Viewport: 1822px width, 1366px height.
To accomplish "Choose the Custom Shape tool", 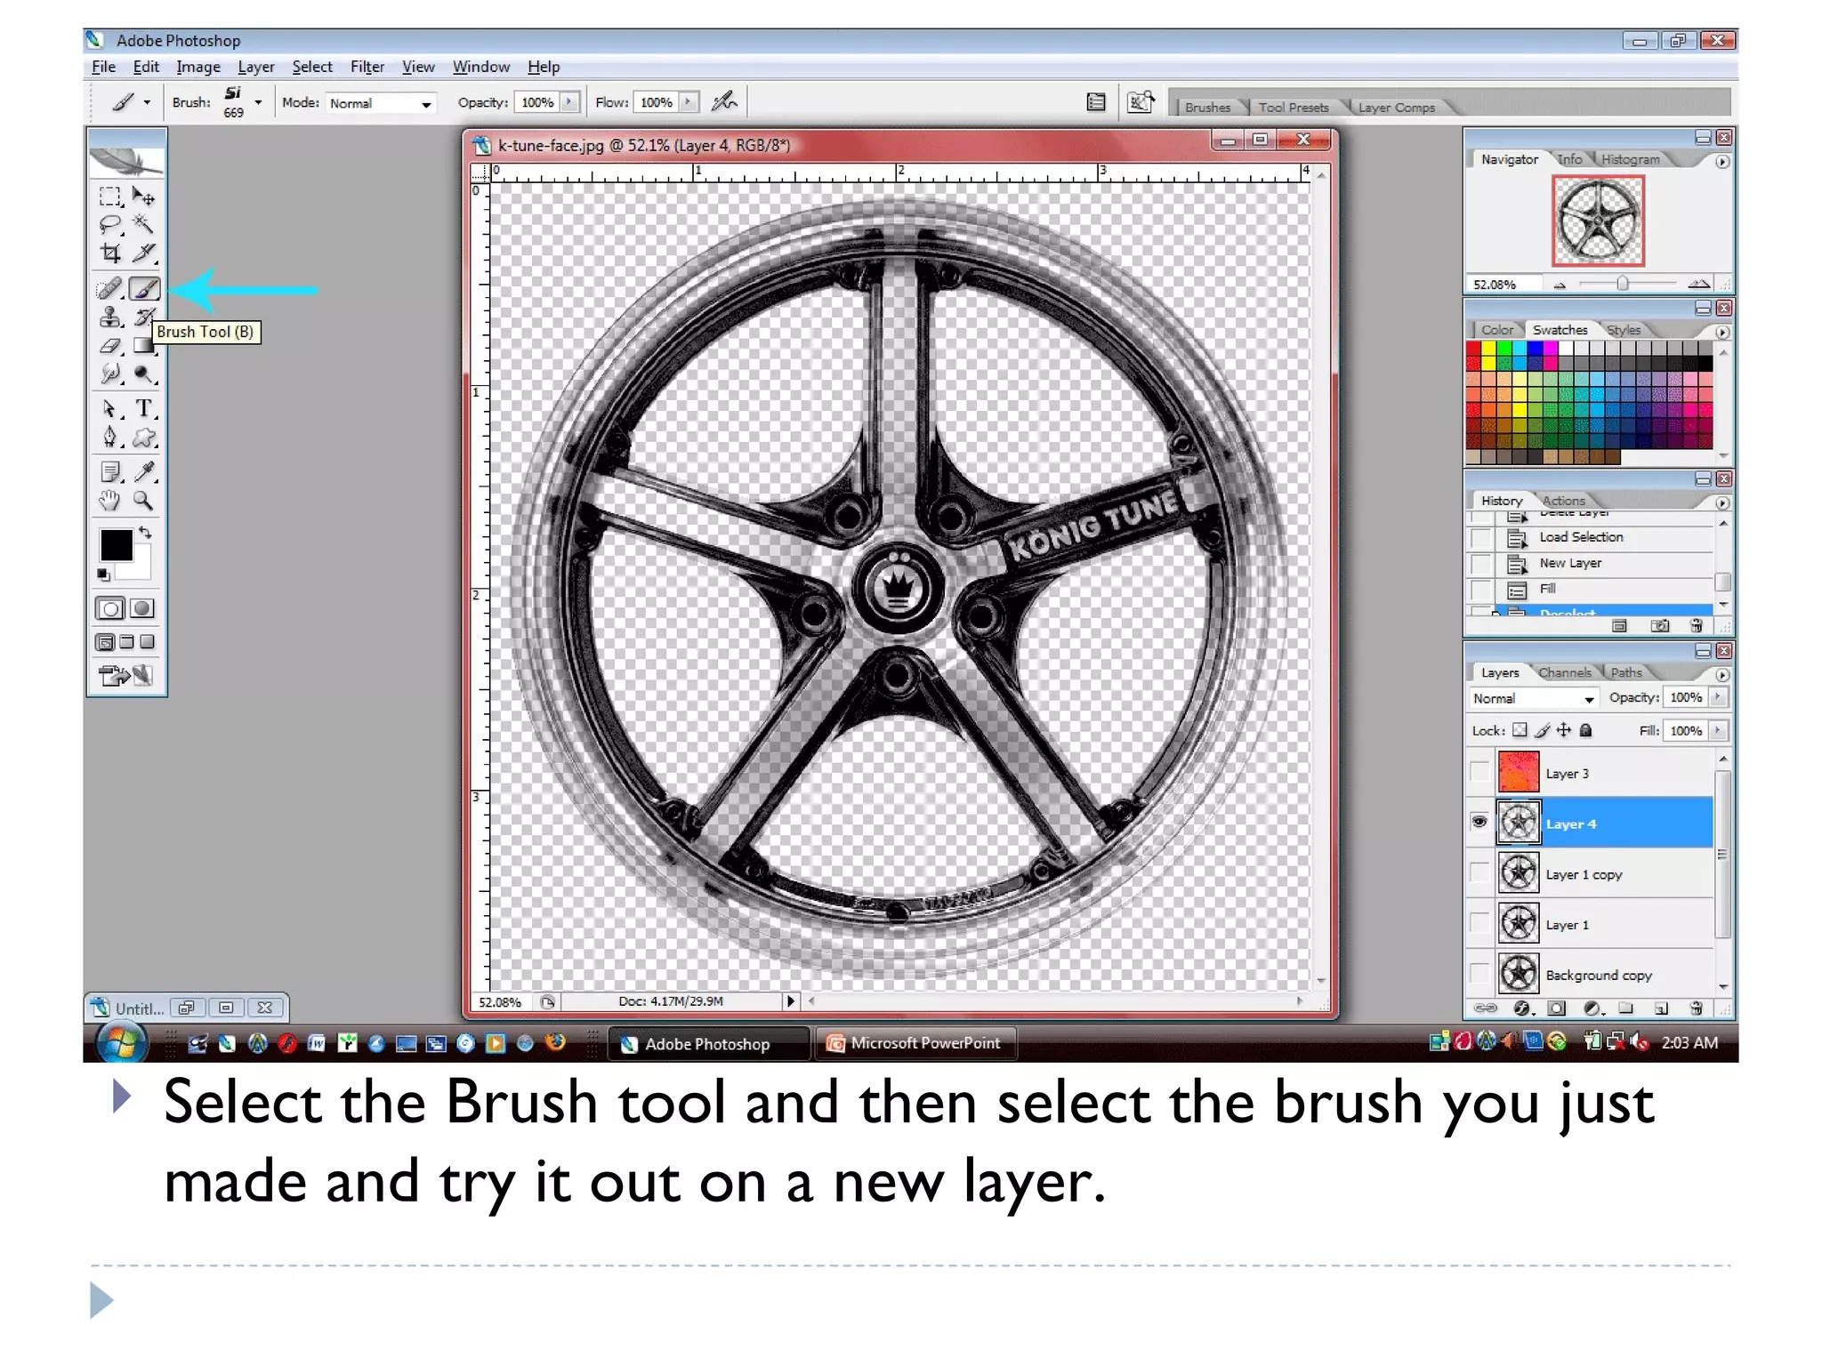I will click(143, 438).
